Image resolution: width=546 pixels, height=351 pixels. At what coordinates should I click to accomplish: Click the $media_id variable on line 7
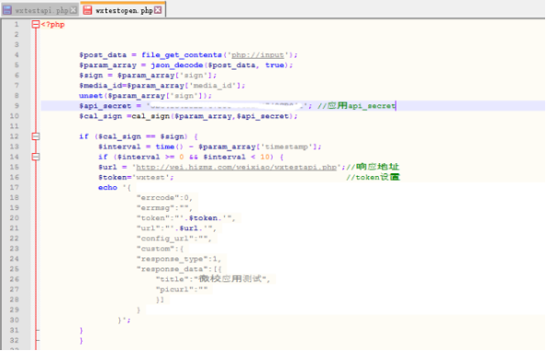[x=101, y=85]
